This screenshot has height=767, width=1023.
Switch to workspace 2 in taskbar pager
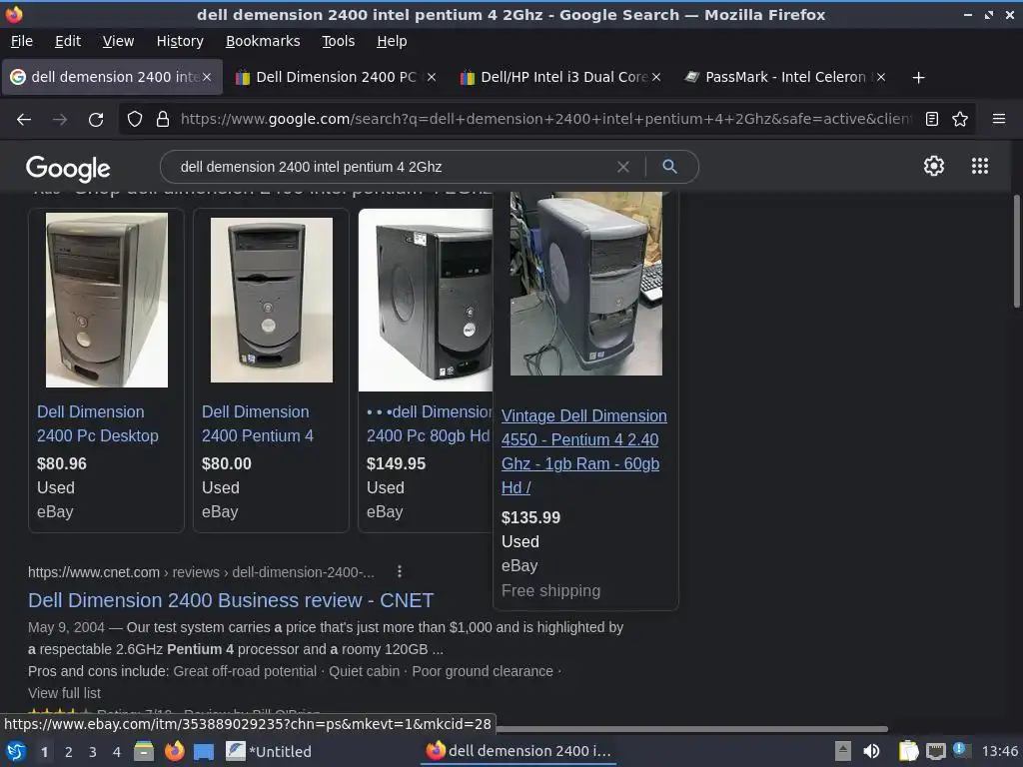point(69,752)
